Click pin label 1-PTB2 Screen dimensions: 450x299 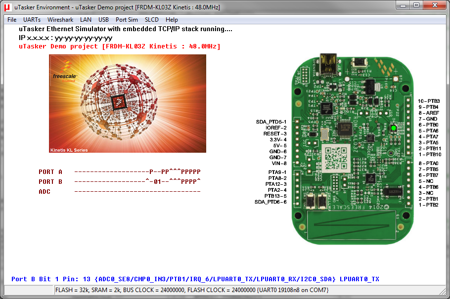428,205
